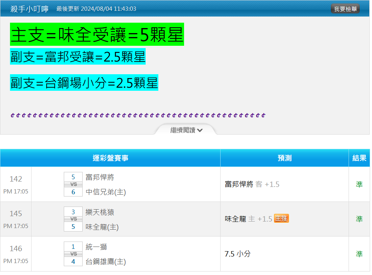The width and height of the screenshot is (372, 275).
Task: Click prediction 味全龍 主 +1.5
Action: 248,219
